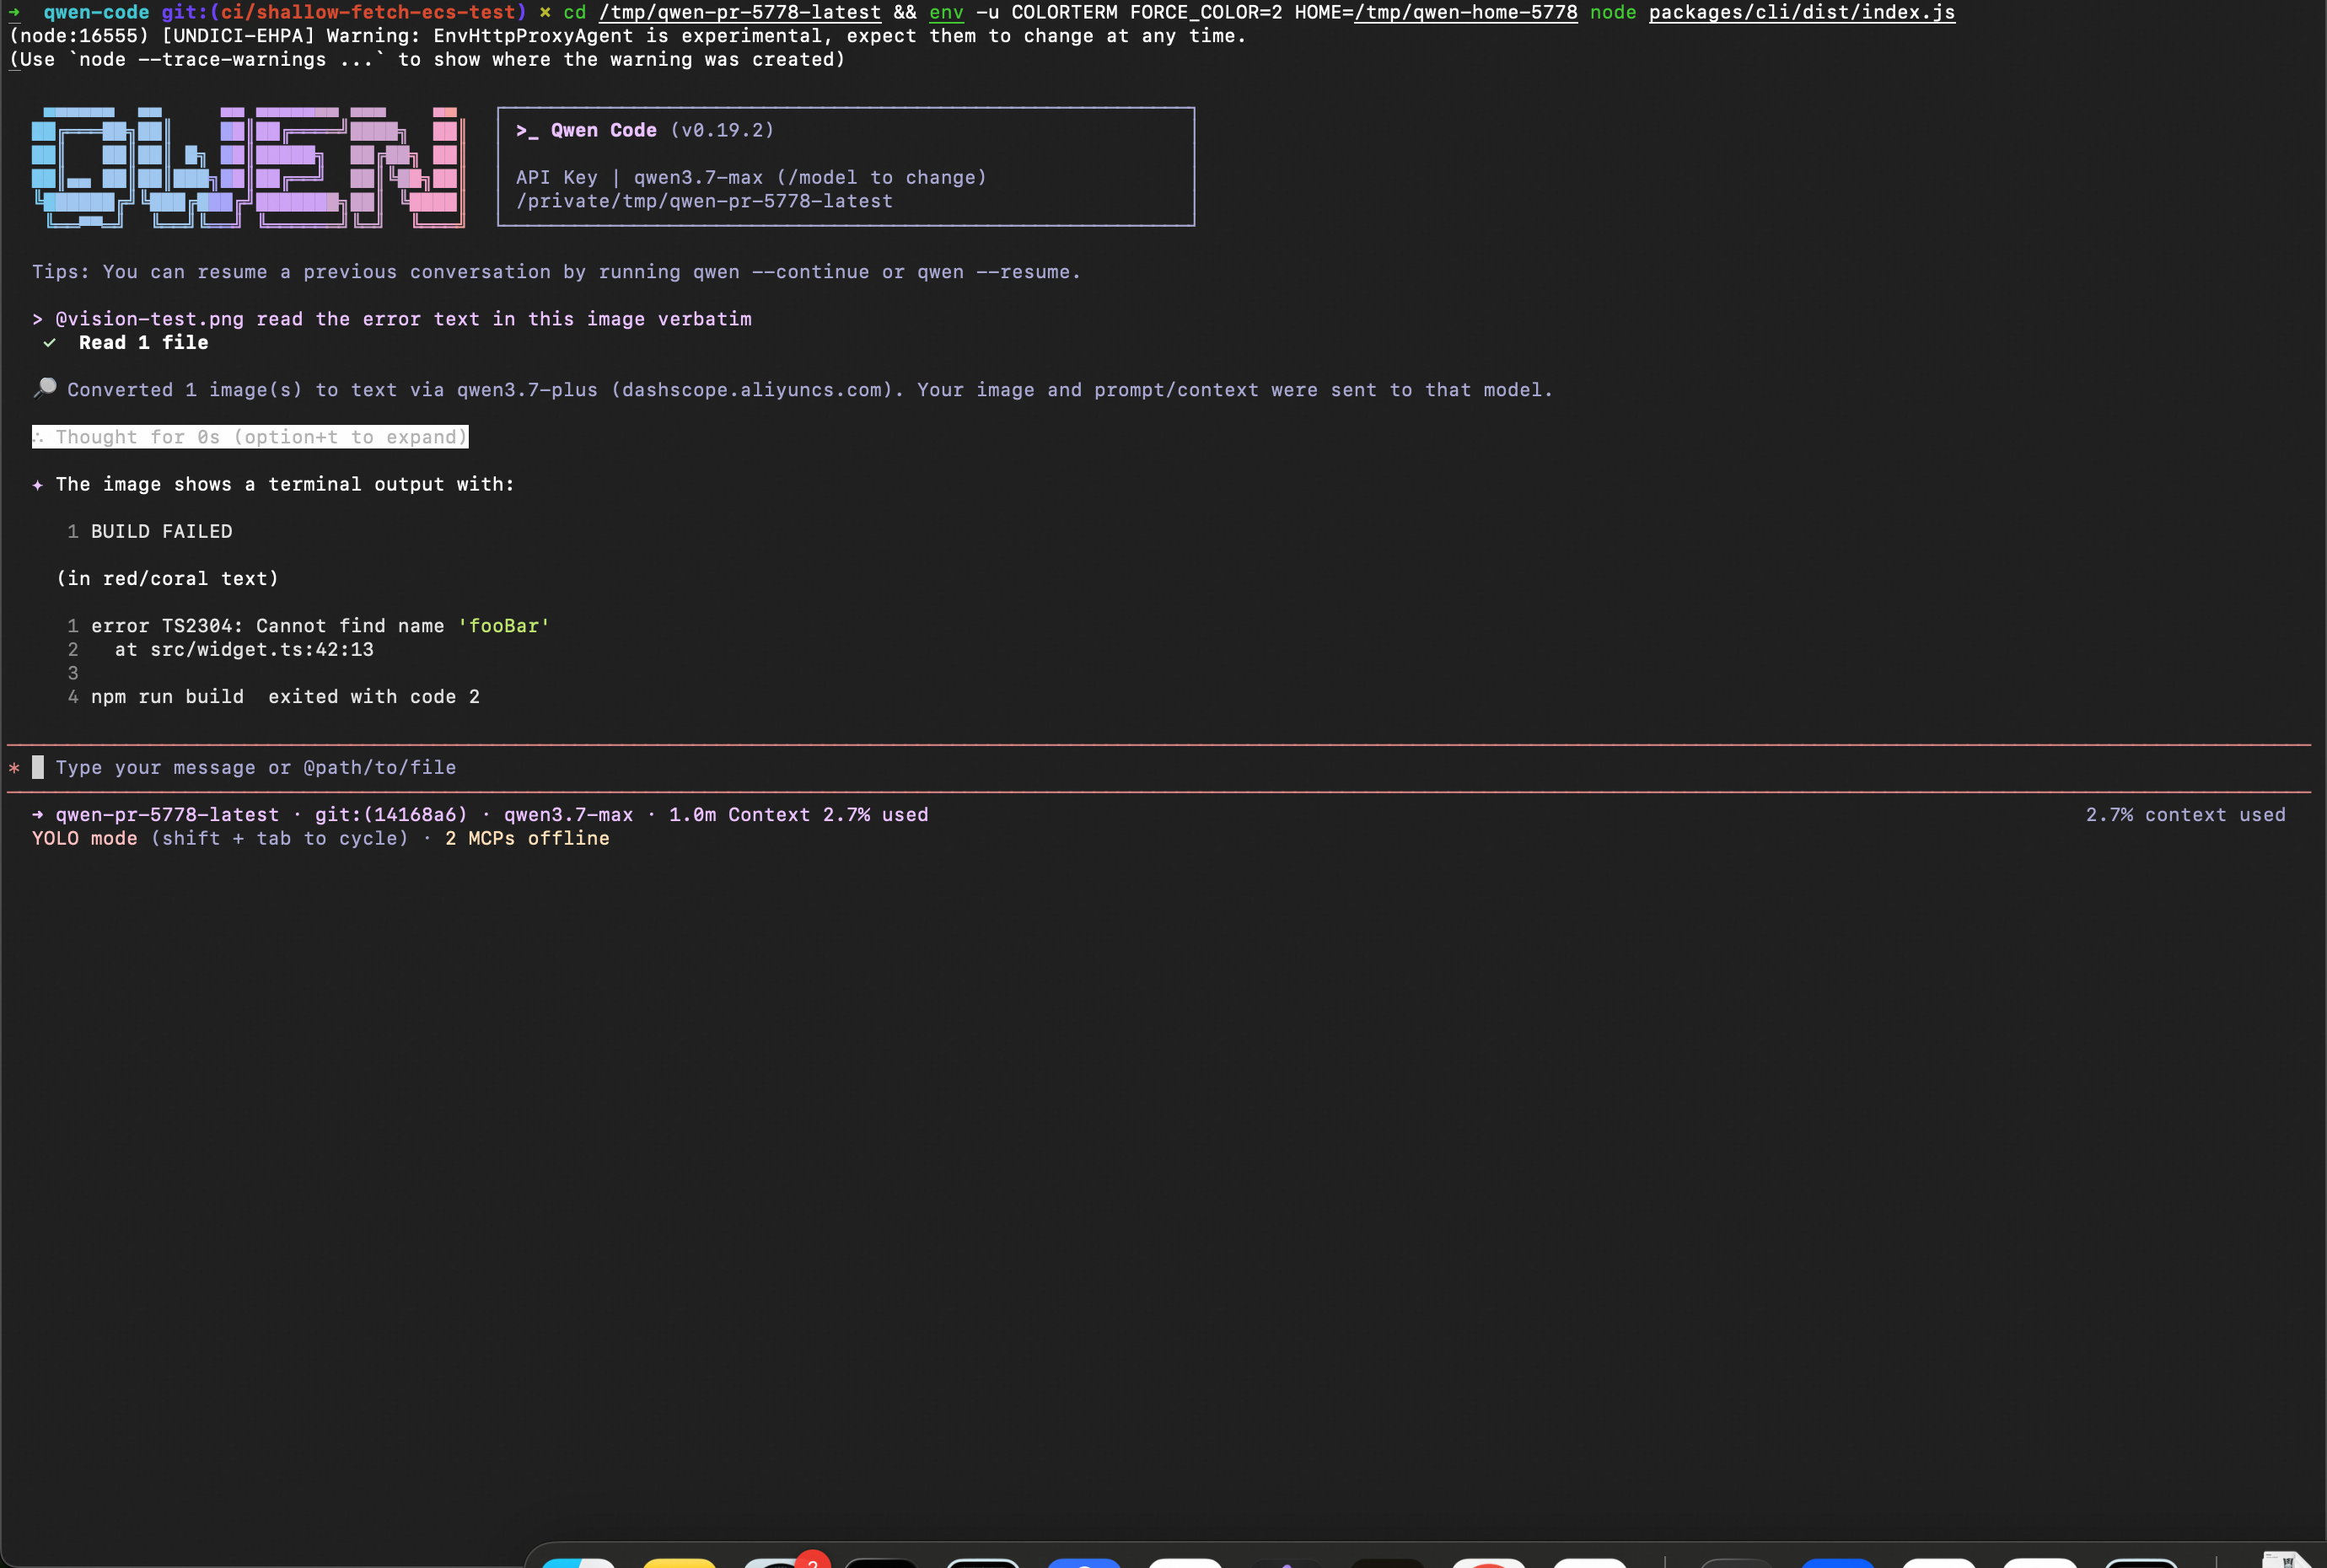The width and height of the screenshot is (2327, 1568).
Task: Click '(shift + tab to cycle)' hint
Action: pyautogui.click(x=280, y=839)
